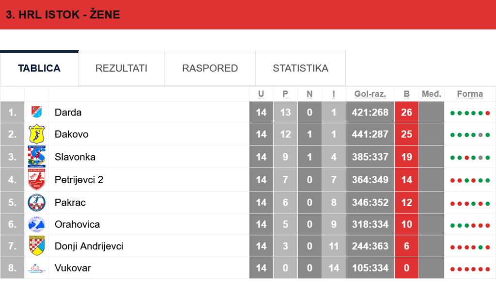
Task: Click the Đakovo club crest
Action: click(x=37, y=134)
